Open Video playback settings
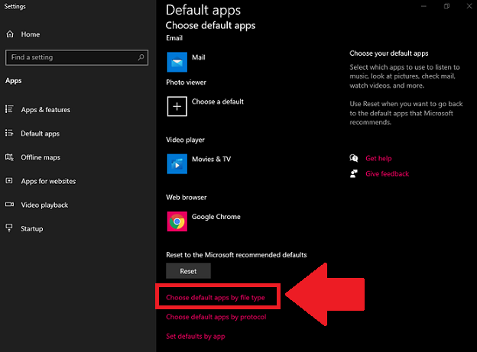Screen dimensions: 477x352 [44, 205]
